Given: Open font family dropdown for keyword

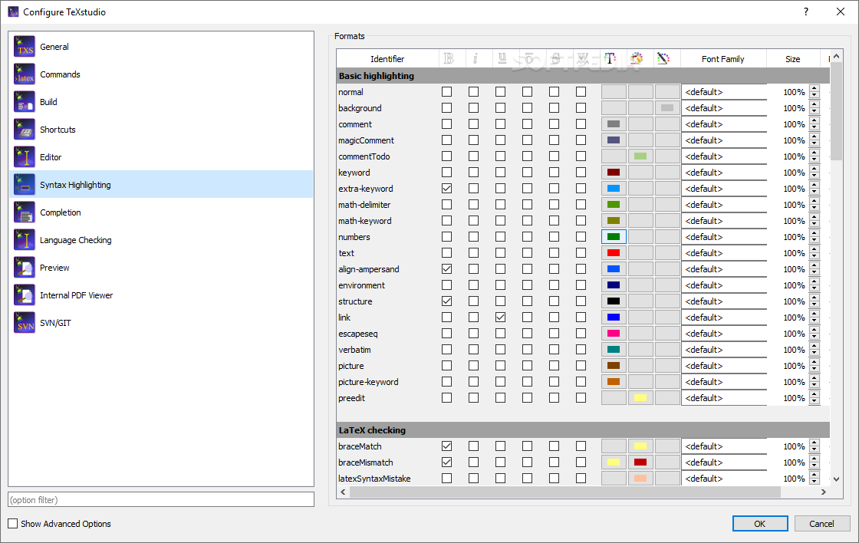Looking at the screenshot, I should pyautogui.click(x=724, y=173).
